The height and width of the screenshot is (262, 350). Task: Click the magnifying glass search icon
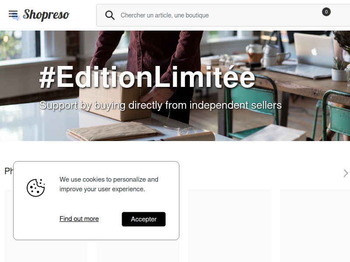coord(110,15)
